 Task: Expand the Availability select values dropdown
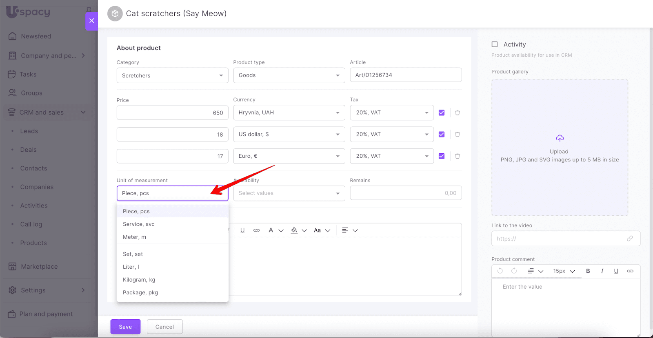click(x=289, y=193)
